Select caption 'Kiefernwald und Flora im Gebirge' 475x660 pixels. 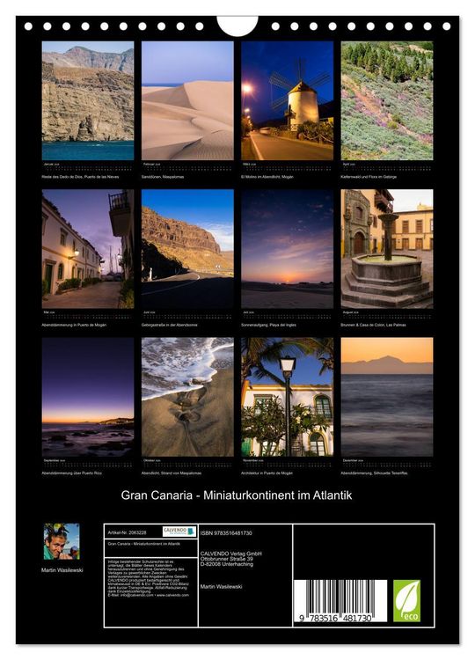(x=369, y=177)
